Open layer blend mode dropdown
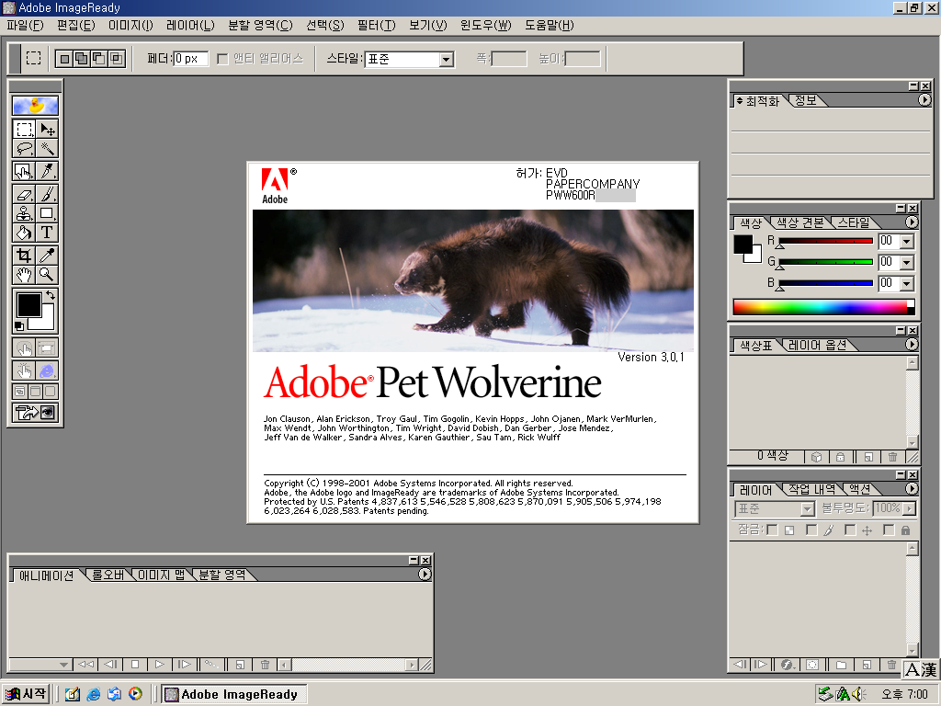Screen dimensions: 941x706 [x=774, y=508]
